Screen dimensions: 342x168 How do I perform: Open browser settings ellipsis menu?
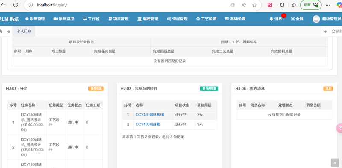tap(327, 5)
